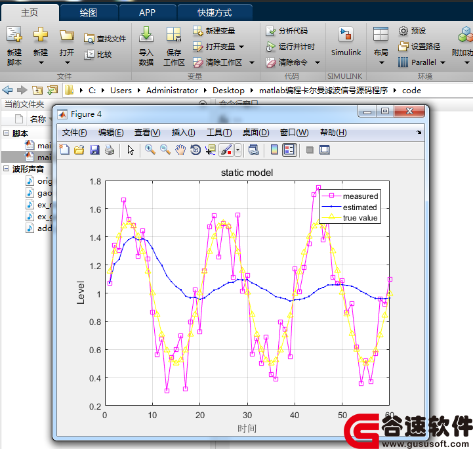Click Analyze Code (分析代码)
This screenshot has height=449, width=473.
pyautogui.click(x=287, y=30)
